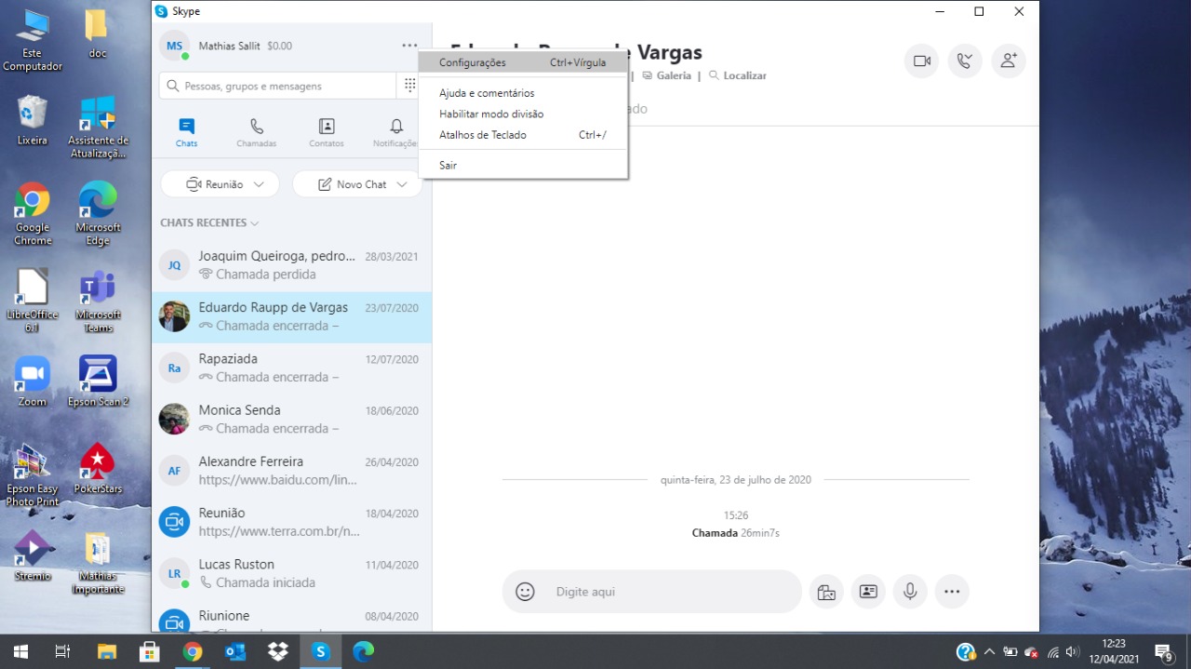Viewport: 1191px width, 669px height.
Task: Start a video call with Eduardo Raupp
Action: pyautogui.click(x=921, y=60)
